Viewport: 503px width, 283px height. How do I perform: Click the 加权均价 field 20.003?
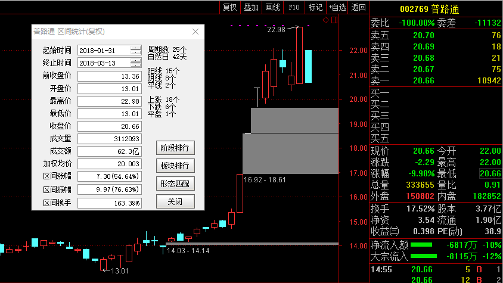pos(110,164)
